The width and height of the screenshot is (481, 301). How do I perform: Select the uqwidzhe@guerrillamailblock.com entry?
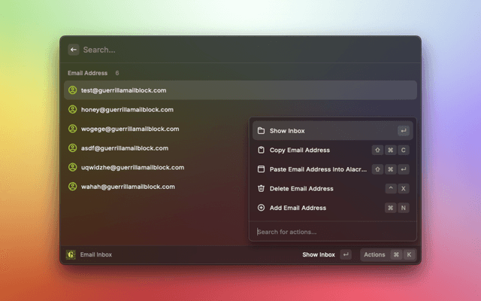pos(132,167)
